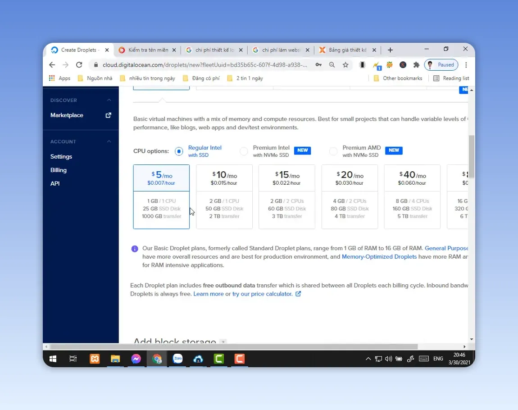Open the price calculator external link icon
This screenshot has width=518, height=410.
tap(298, 294)
